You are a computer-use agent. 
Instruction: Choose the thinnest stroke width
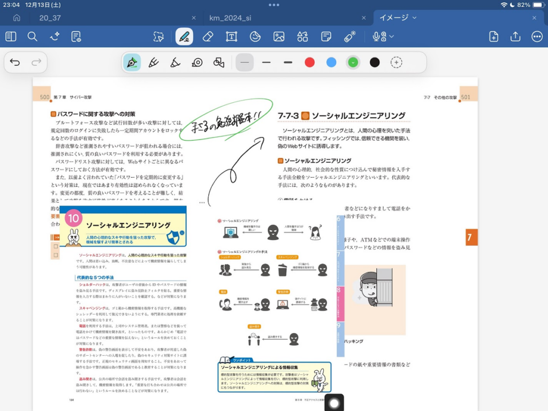tap(245, 63)
